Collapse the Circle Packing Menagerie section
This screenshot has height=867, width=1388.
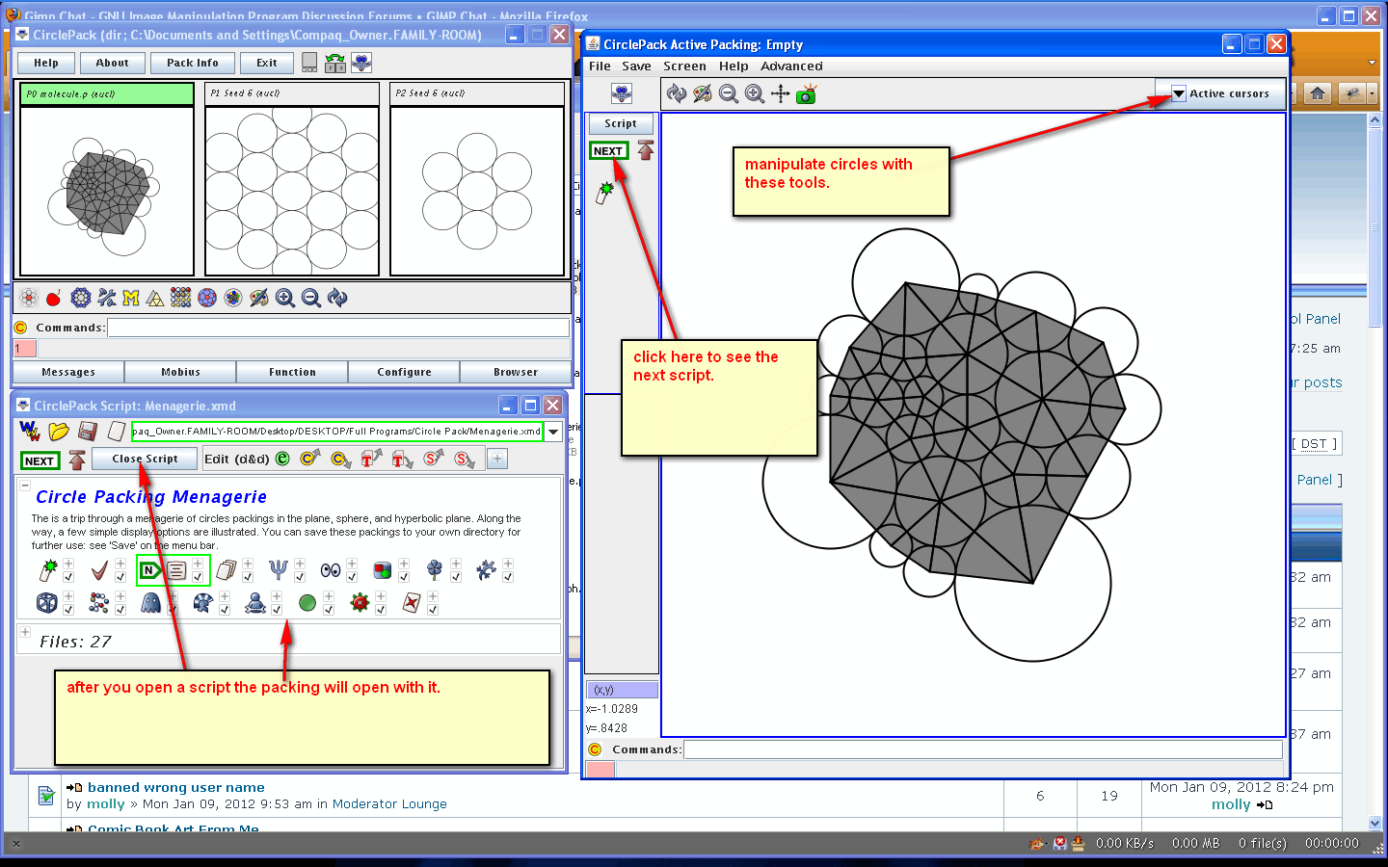click(25, 486)
